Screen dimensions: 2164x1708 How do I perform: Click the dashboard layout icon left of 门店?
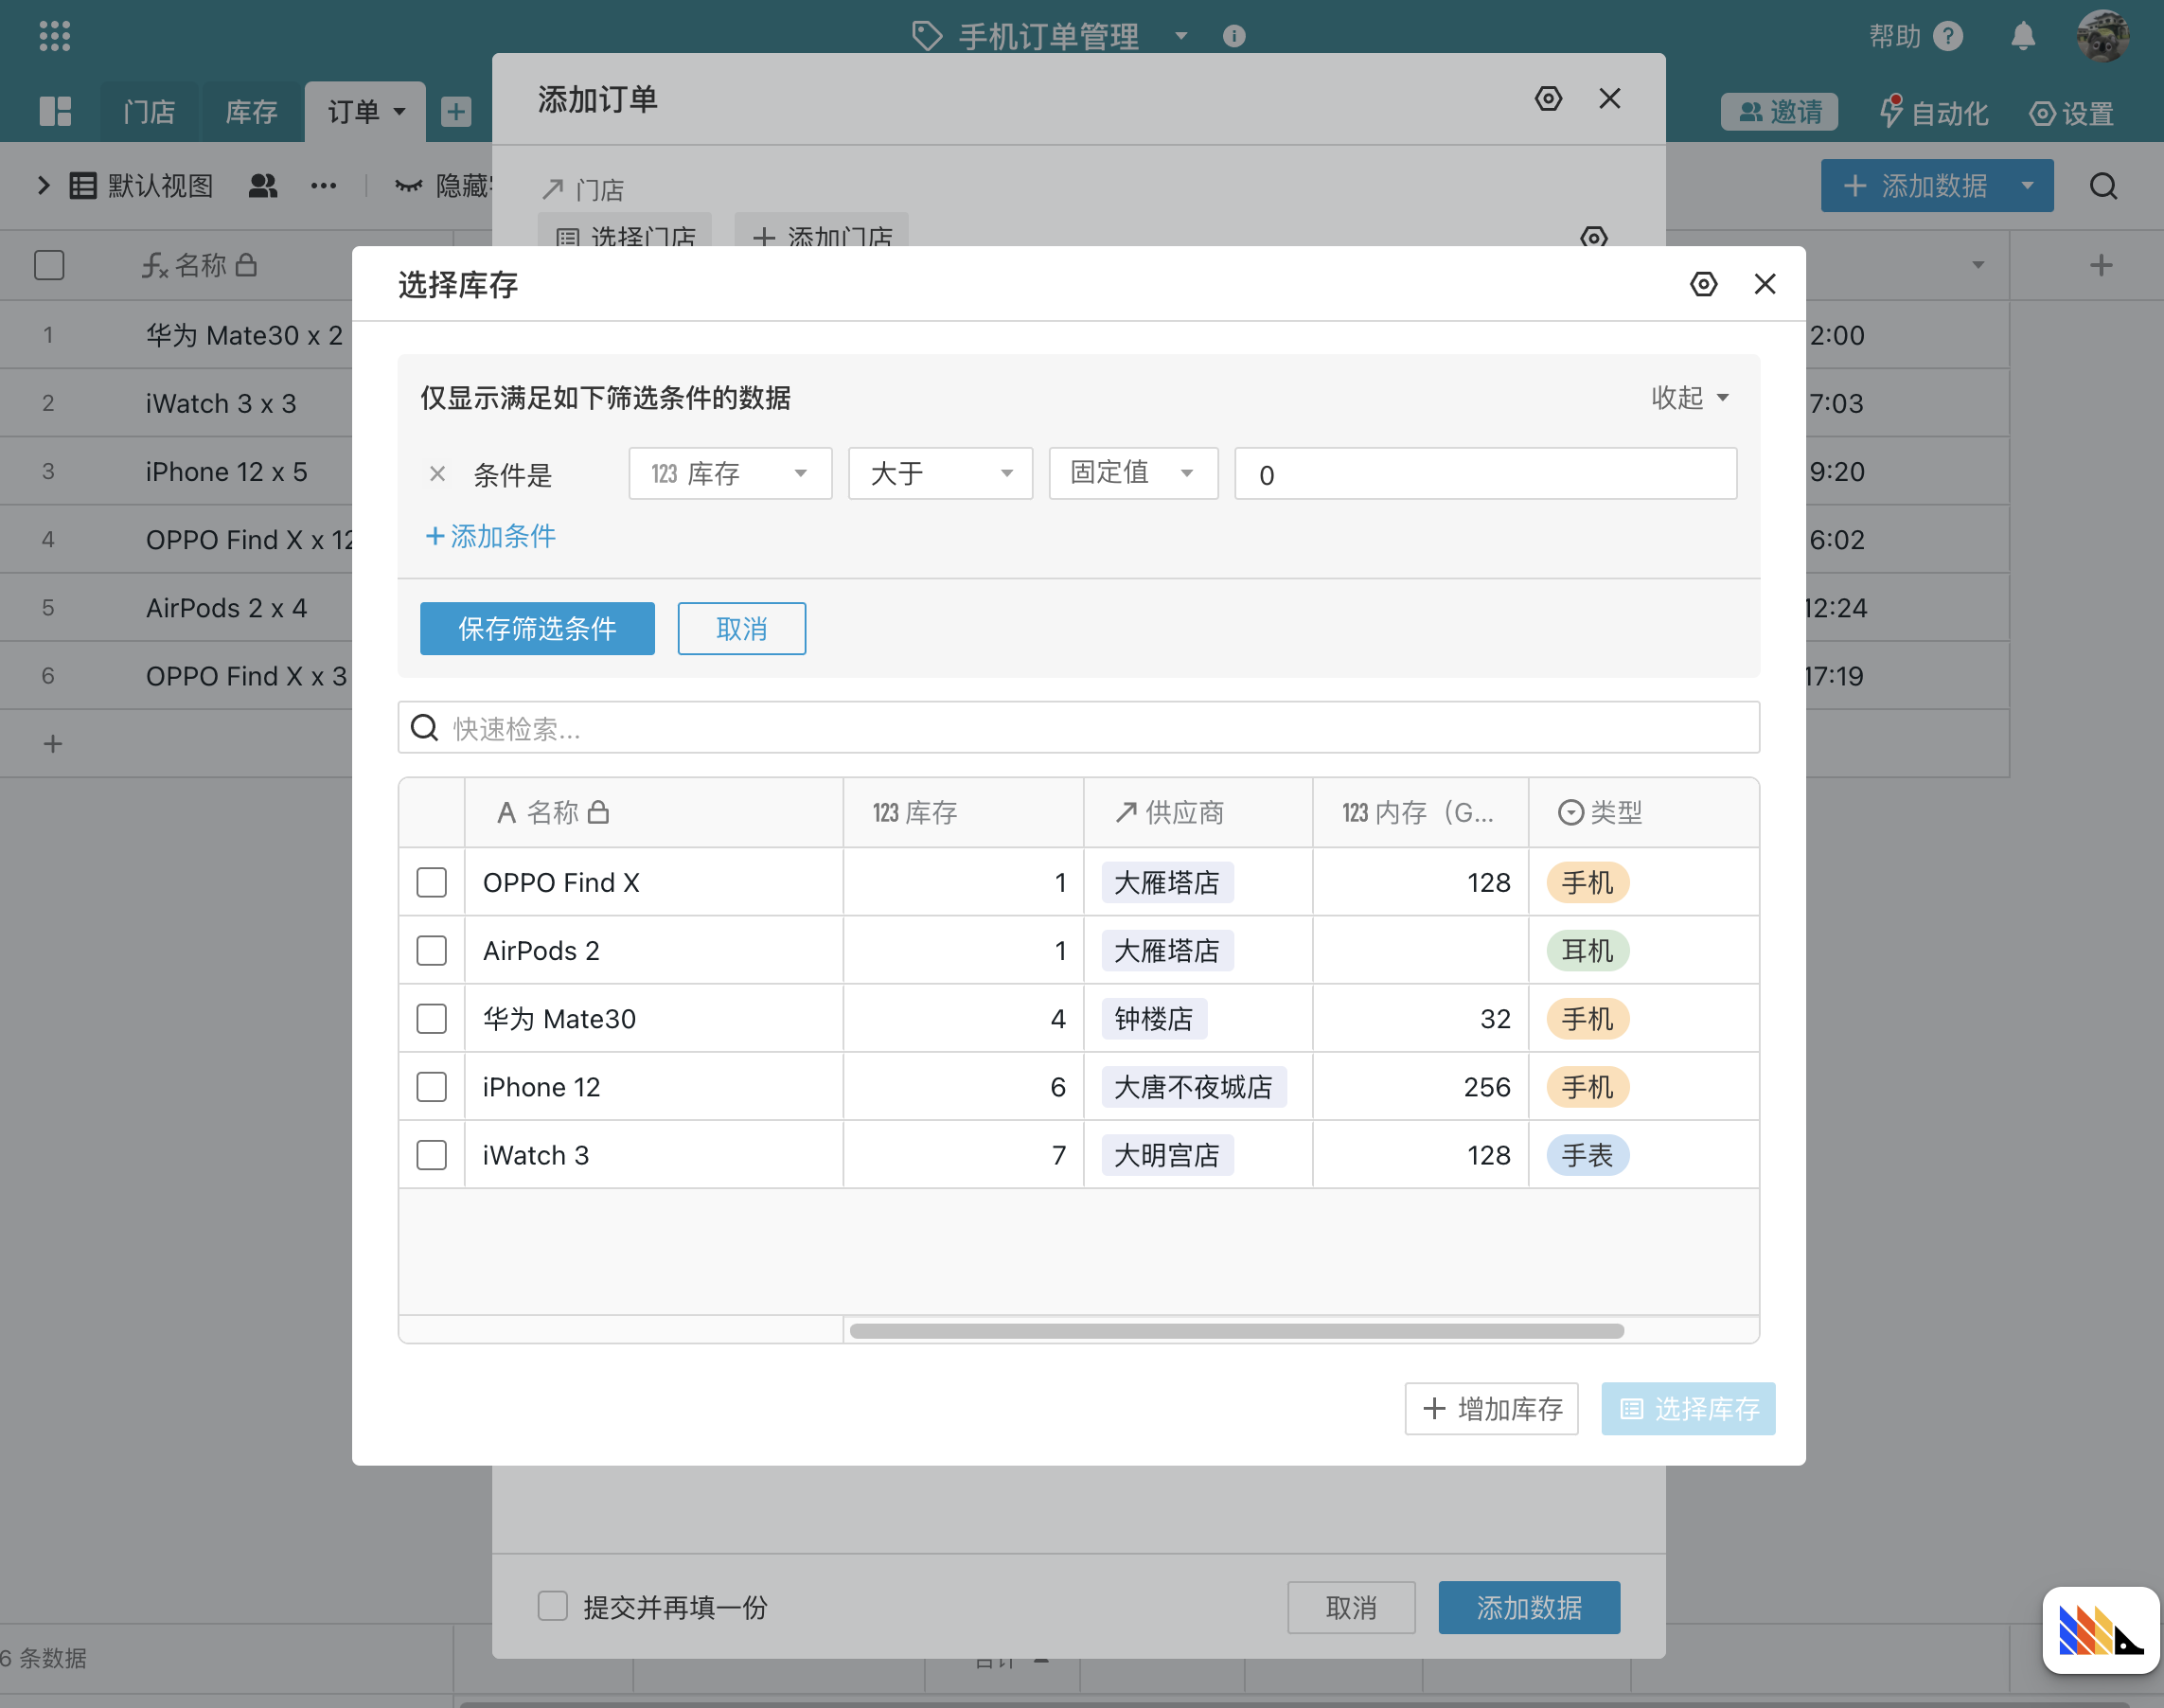pyautogui.click(x=55, y=111)
